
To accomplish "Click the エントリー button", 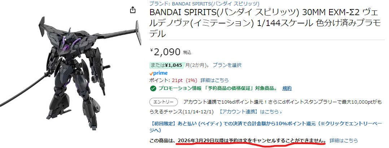I will (x=163, y=102).
